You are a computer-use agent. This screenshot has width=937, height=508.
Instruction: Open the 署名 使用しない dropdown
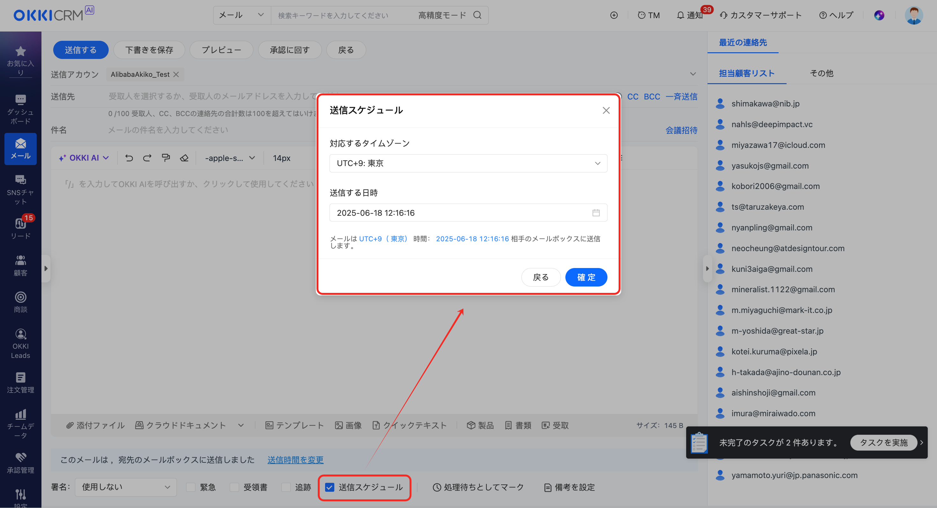[x=126, y=487]
